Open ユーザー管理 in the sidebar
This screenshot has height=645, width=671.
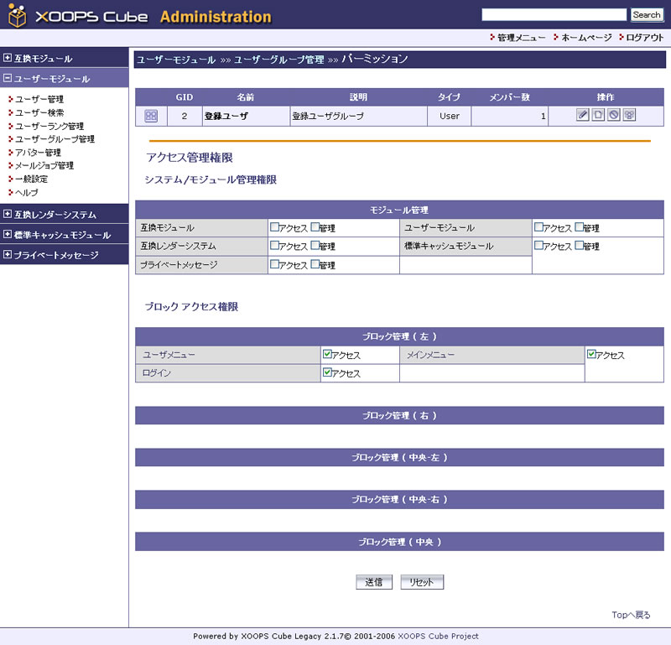[39, 99]
